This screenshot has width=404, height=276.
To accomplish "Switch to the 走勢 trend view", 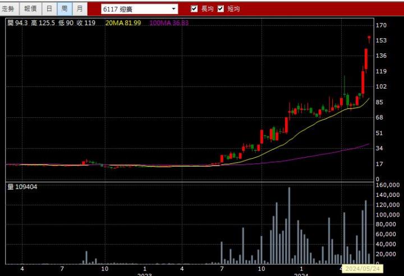I will [9, 8].
